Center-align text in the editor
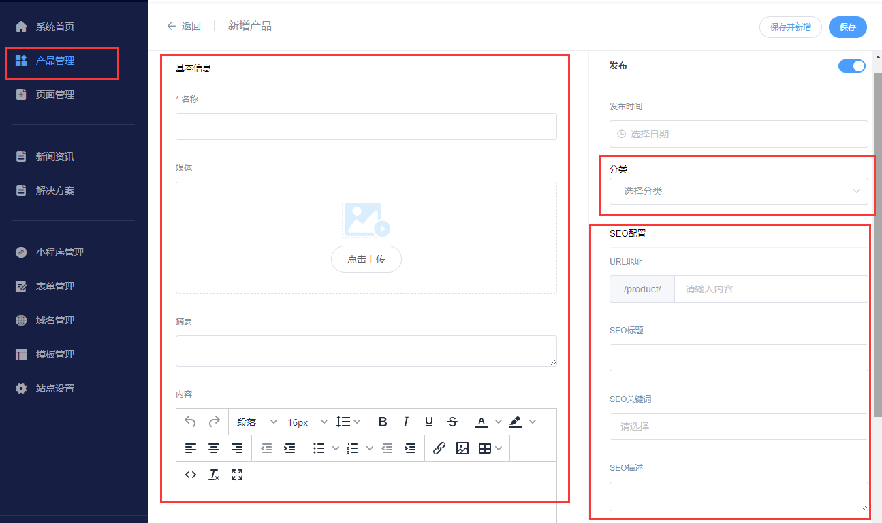This screenshot has width=882, height=523. 214,448
